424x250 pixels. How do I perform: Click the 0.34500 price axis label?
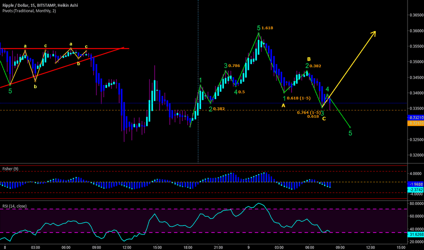(416, 78)
